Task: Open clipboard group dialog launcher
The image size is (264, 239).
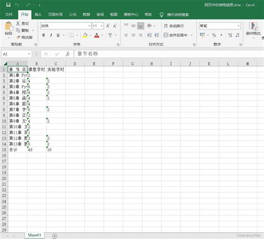Action: 36,44
